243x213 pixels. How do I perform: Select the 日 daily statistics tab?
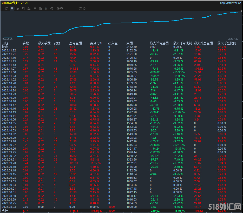(x=12, y=9)
